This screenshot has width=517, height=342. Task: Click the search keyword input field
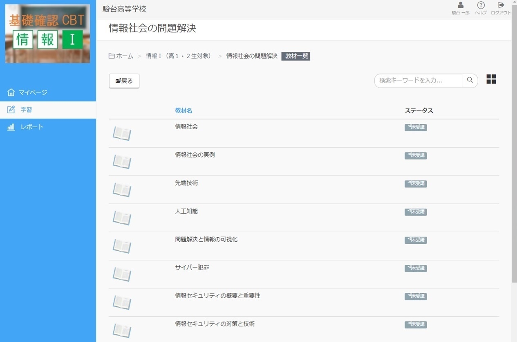tap(417, 81)
